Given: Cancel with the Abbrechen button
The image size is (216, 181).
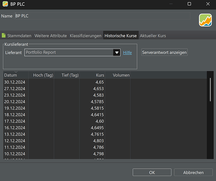Looking at the screenshot, I should [193, 172].
